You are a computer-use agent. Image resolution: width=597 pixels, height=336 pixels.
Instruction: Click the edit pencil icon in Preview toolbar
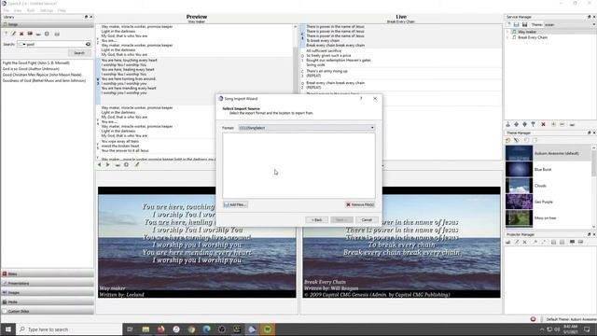tap(137, 165)
